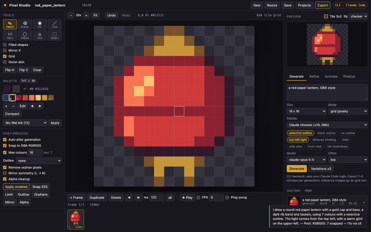Switch to the Refine tab
This screenshot has width=371, height=232.
(314, 77)
